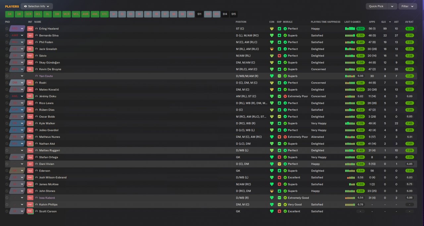Viewport: 424px width, 226px height.
Task: Sort by GLS column header
Action: click(x=384, y=22)
